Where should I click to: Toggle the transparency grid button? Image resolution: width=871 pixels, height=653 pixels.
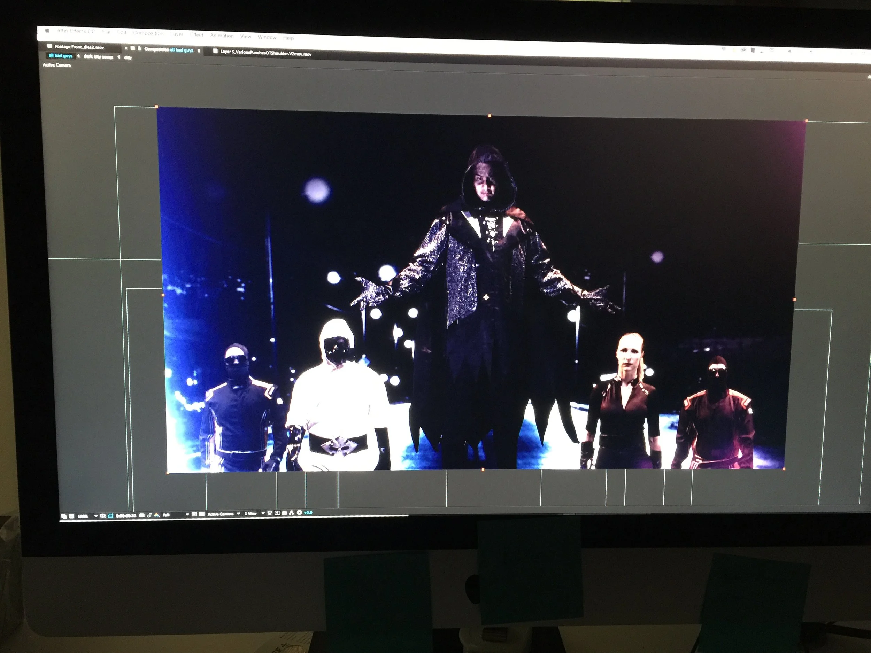202,514
